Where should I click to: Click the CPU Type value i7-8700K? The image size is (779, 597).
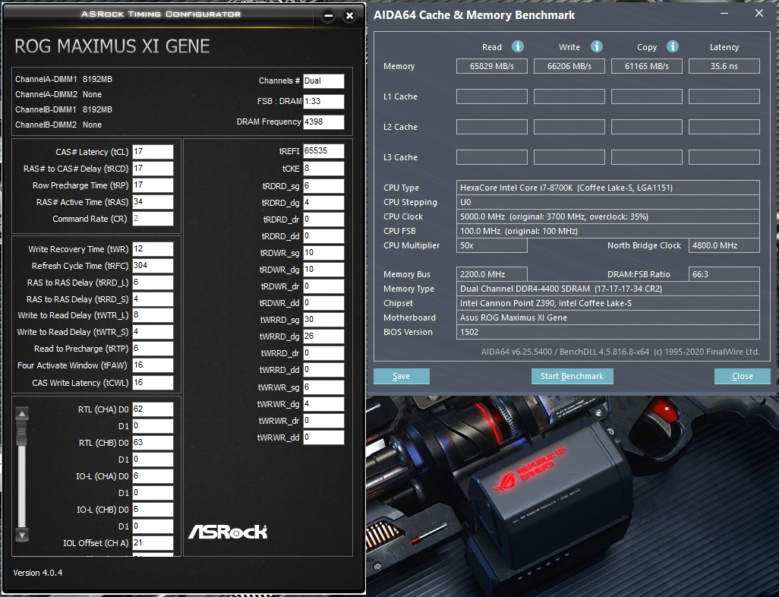(608, 188)
